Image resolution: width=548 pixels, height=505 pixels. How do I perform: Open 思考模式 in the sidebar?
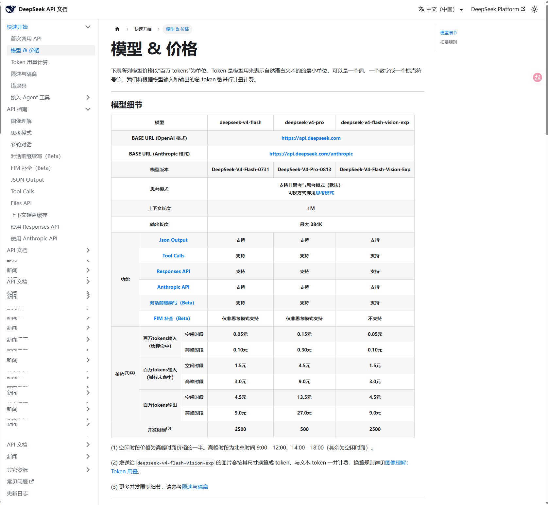[x=21, y=133]
